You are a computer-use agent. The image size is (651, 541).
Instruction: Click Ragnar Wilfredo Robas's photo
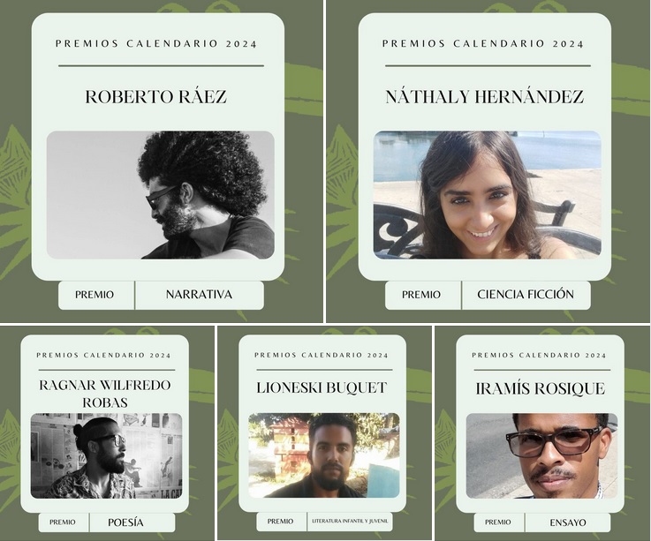[106, 455]
